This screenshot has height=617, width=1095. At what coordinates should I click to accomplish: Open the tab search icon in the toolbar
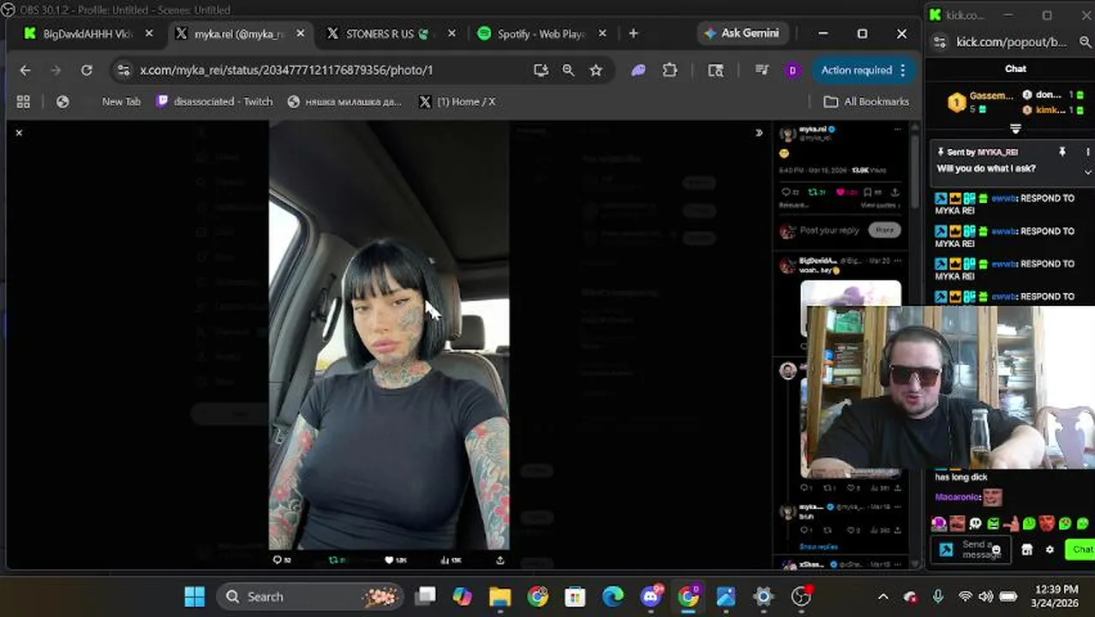[x=715, y=70]
